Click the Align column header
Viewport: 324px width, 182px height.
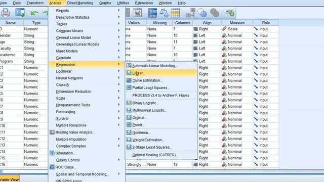click(207, 23)
